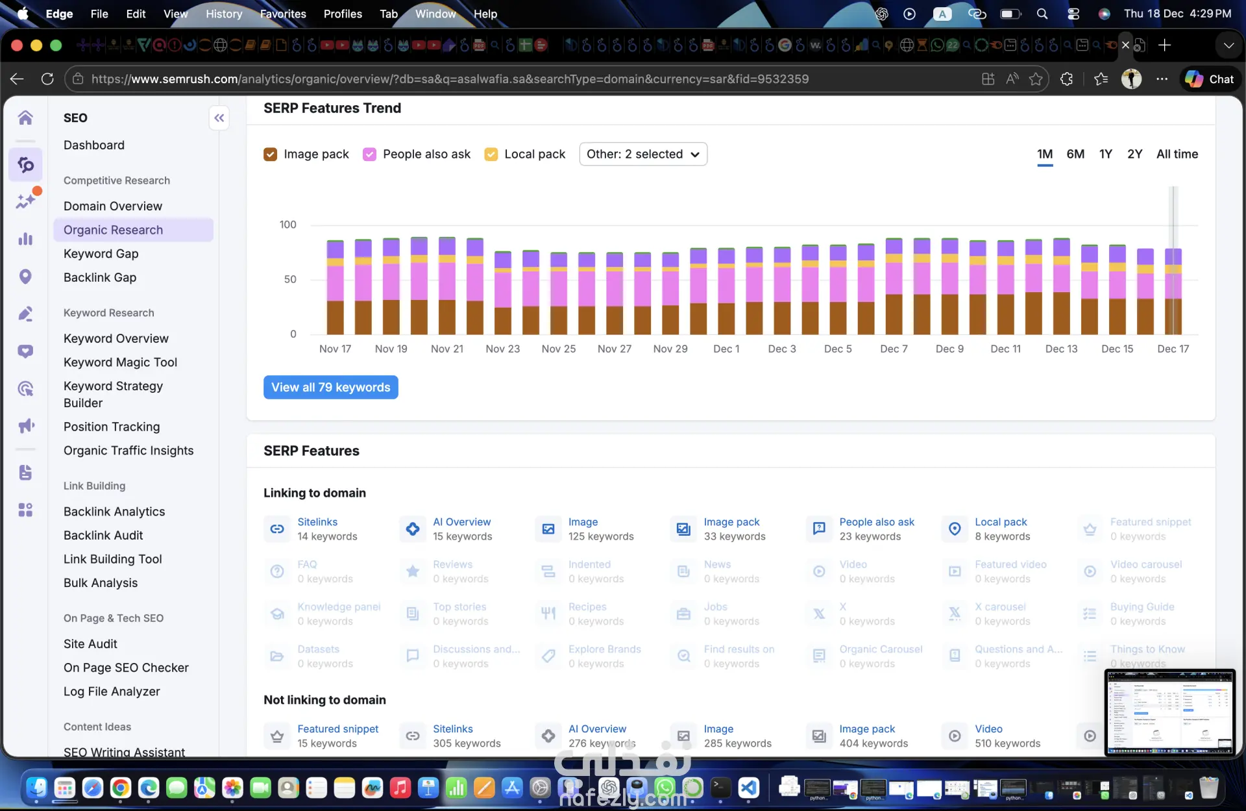Viewport: 1246px width, 811px height.
Task: Expand the browser tab list chevron
Action: pyautogui.click(x=1228, y=45)
